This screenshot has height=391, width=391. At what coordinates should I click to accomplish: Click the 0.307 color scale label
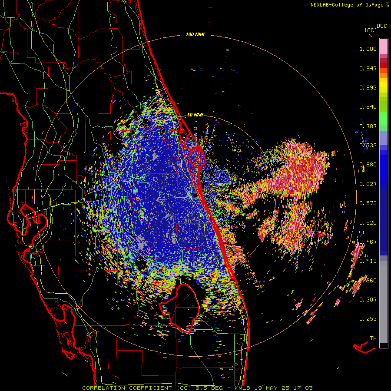368,300
